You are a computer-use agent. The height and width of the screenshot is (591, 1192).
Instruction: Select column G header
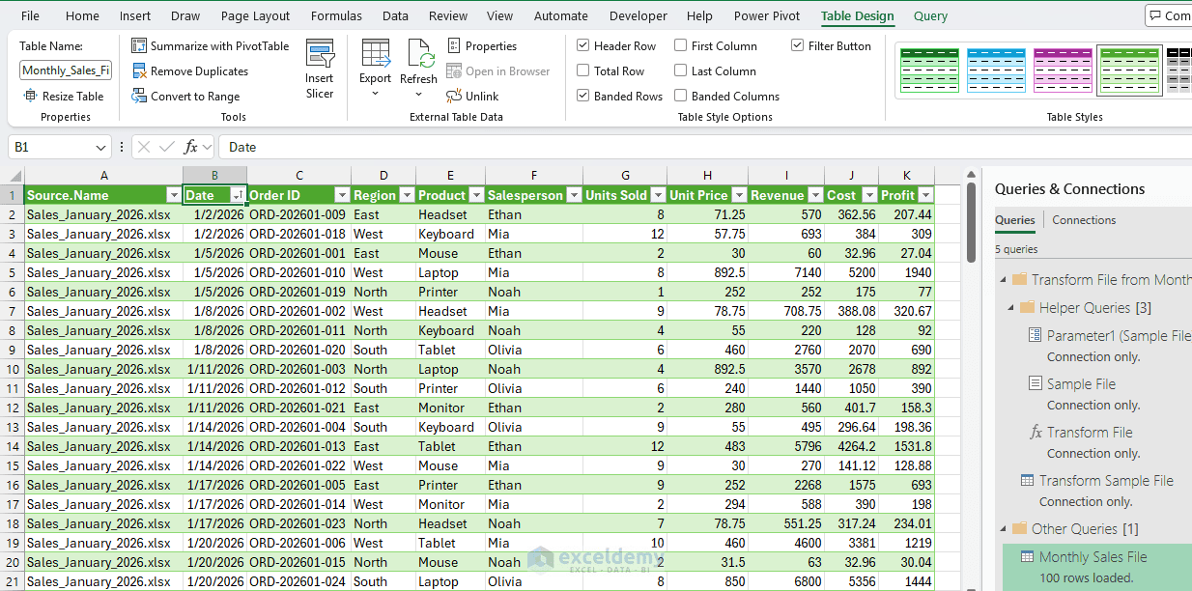(x=625, y=176)
